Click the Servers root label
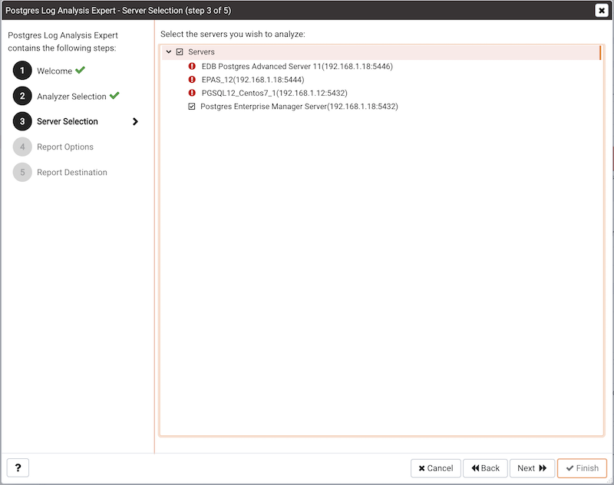This screenshot has height=485, width=614. click(201, 51)
